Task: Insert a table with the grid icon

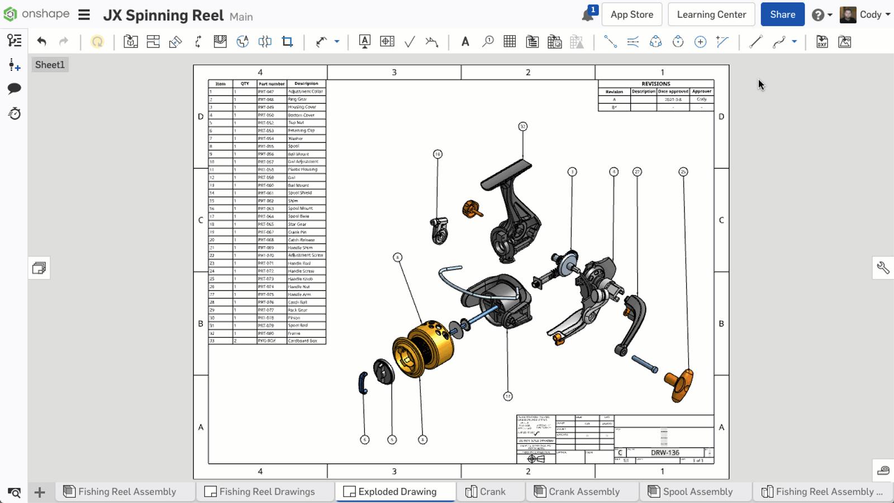Action: 510,41
